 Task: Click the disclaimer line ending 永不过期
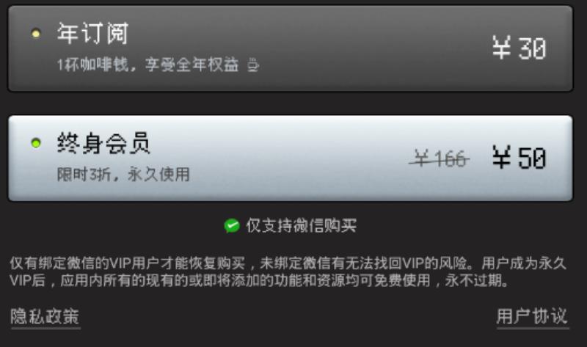point(259,280)
